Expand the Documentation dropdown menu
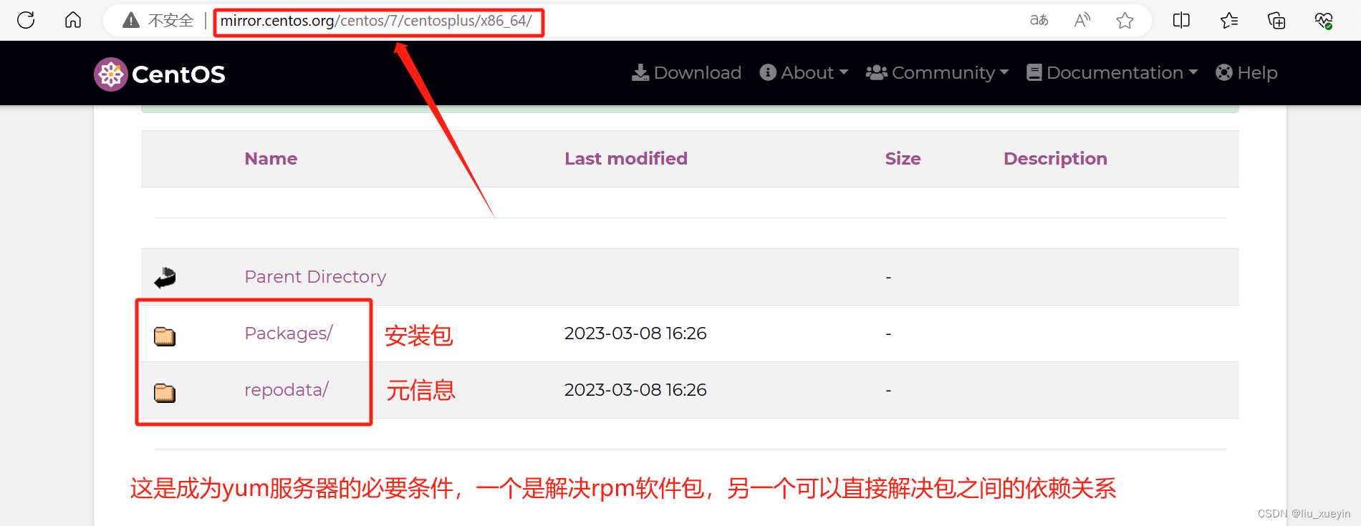 click(1112, 72)
